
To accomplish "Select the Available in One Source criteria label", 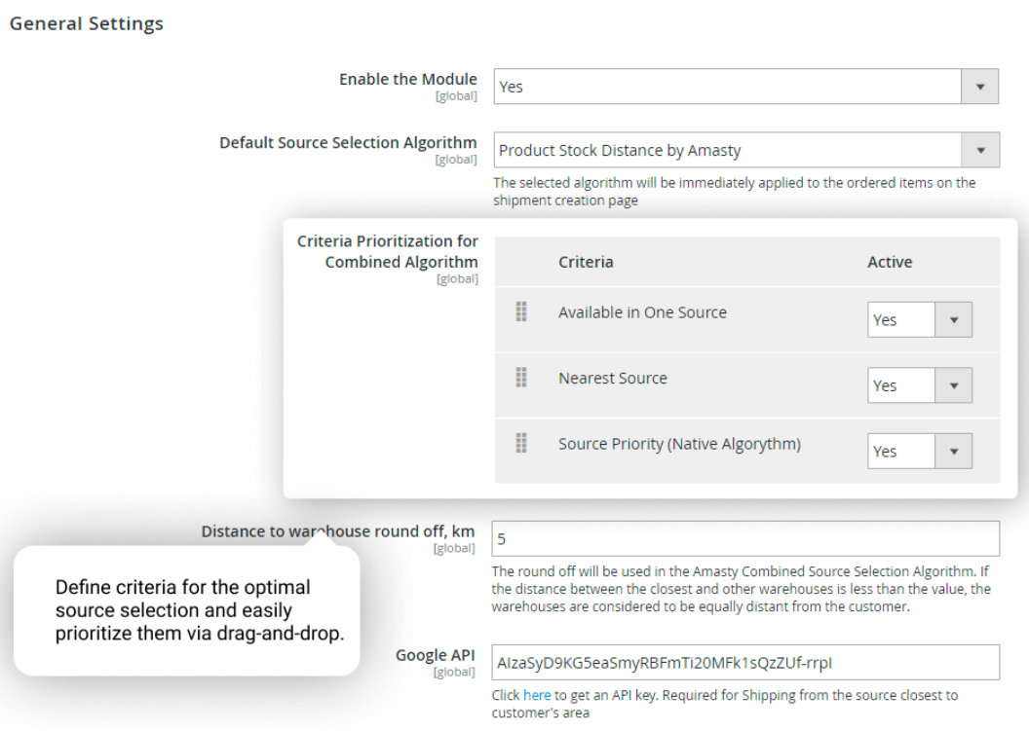I will click(642, 312).
